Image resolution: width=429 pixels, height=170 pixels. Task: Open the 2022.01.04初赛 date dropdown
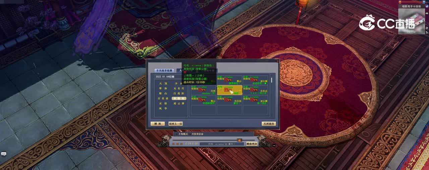click(x=171, y=77)
